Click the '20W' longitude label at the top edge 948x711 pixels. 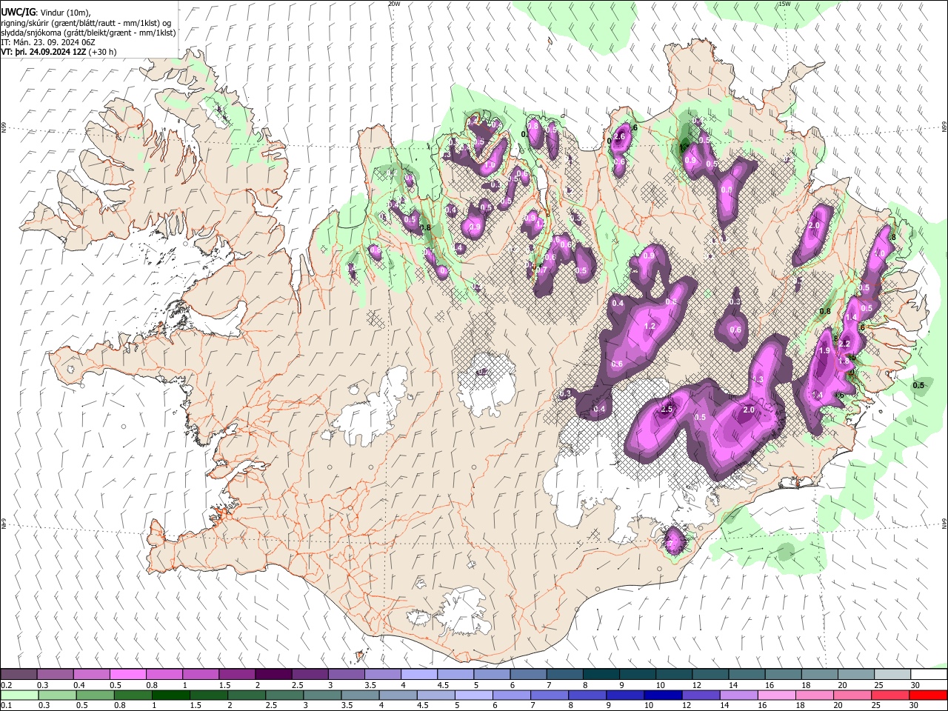coord(394,4)
